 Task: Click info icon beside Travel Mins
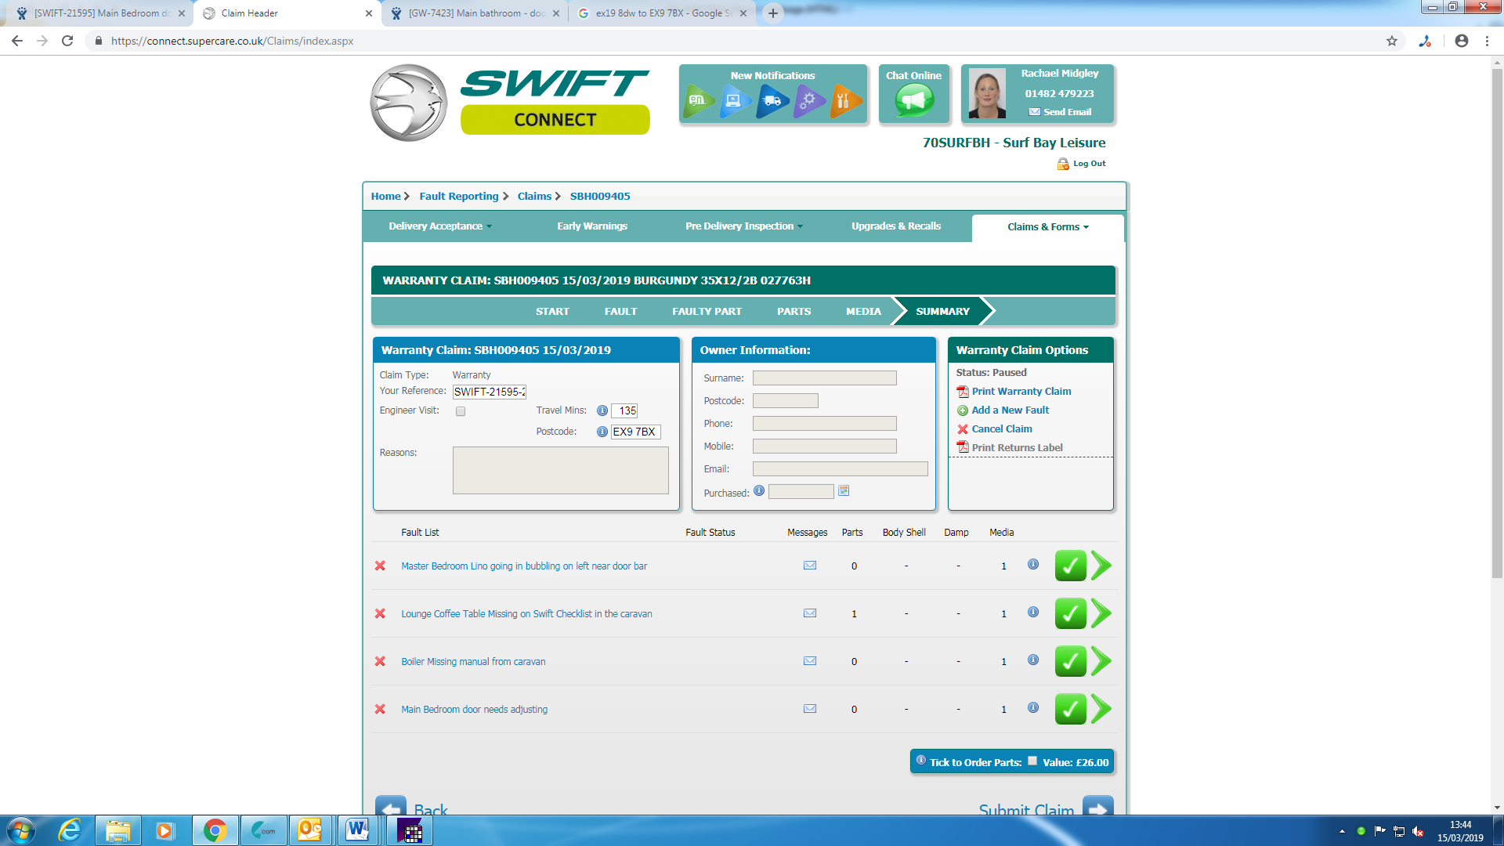coord(602,410)
